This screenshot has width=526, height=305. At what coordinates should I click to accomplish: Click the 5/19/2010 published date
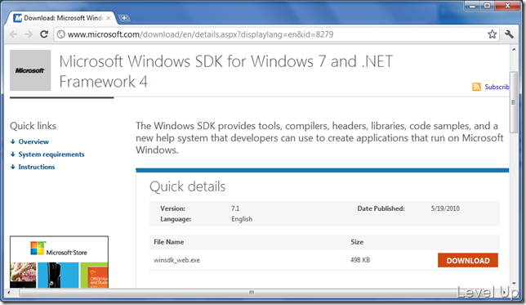(x=445, y=209)
